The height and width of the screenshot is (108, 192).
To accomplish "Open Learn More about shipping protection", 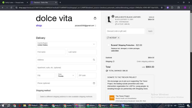I will pos(115,51).
